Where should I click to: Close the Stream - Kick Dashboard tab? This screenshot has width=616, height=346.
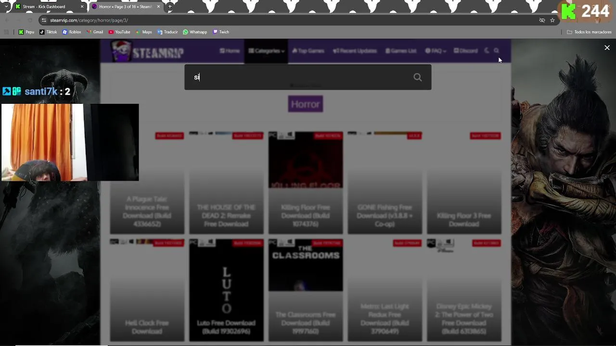(x=82, y=7)
